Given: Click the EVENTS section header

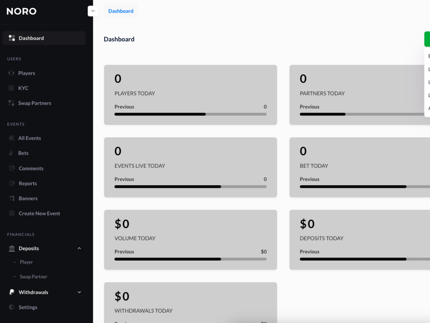Looking at the screenshot, I should 15,124.
